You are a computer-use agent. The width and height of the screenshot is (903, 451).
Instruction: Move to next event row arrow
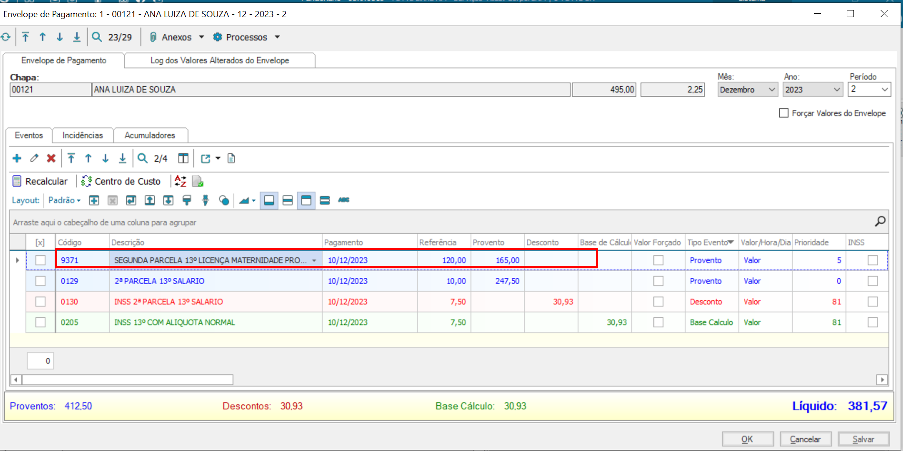[x=106, y=158]
